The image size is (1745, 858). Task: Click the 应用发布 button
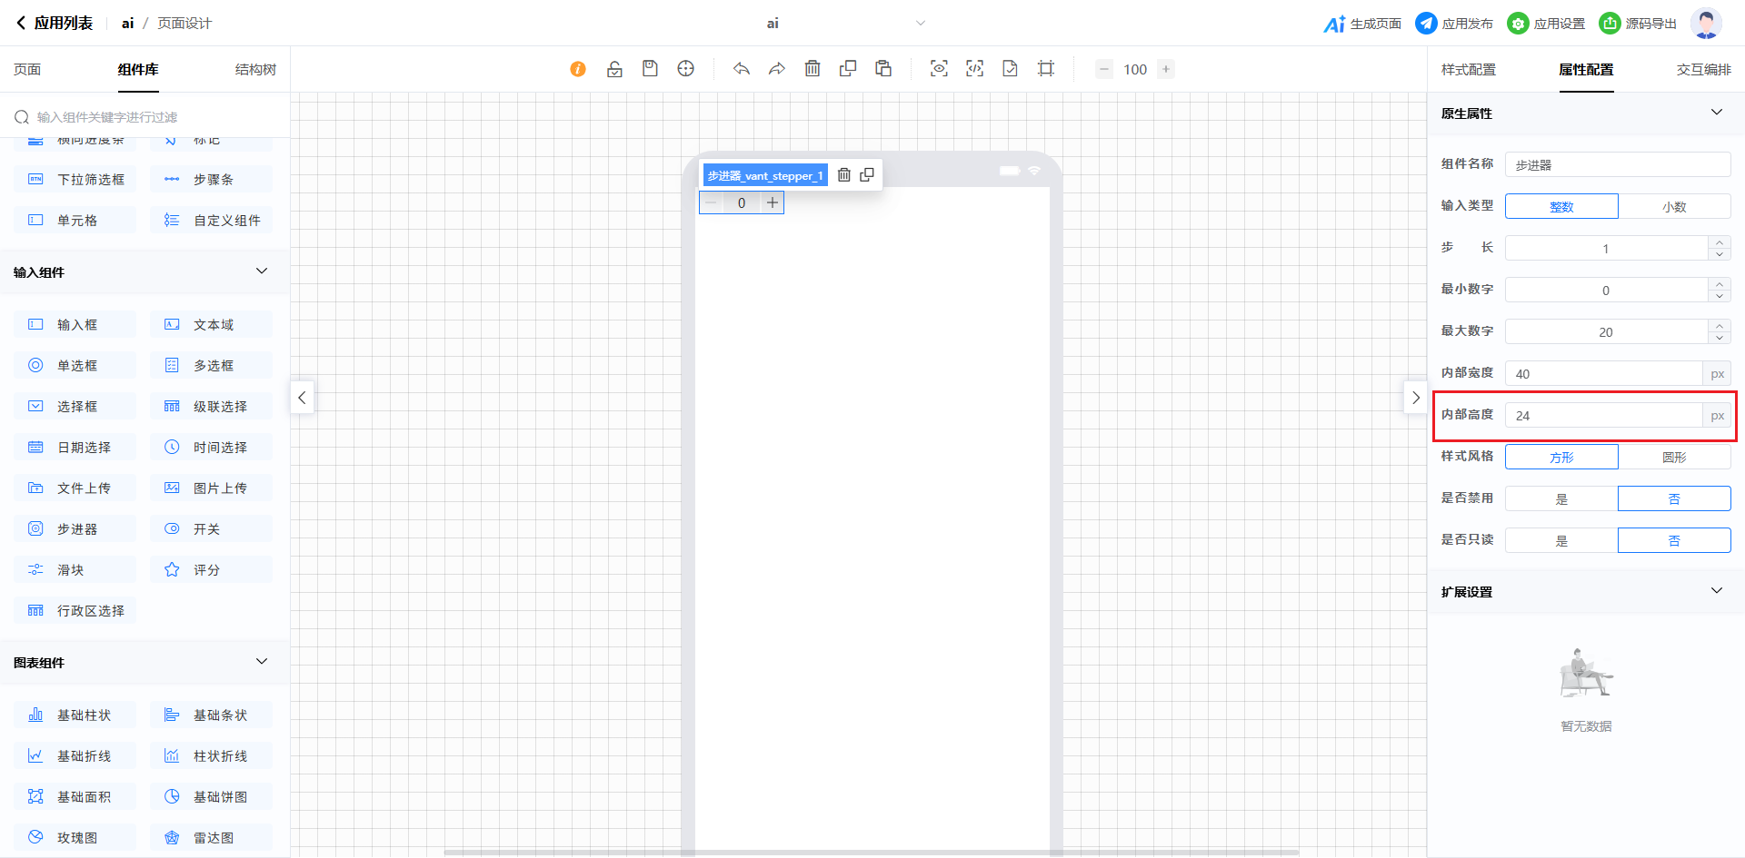1455,24
